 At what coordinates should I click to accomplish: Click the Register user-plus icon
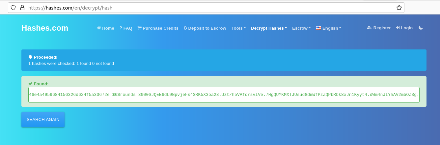tap(370, 28)
